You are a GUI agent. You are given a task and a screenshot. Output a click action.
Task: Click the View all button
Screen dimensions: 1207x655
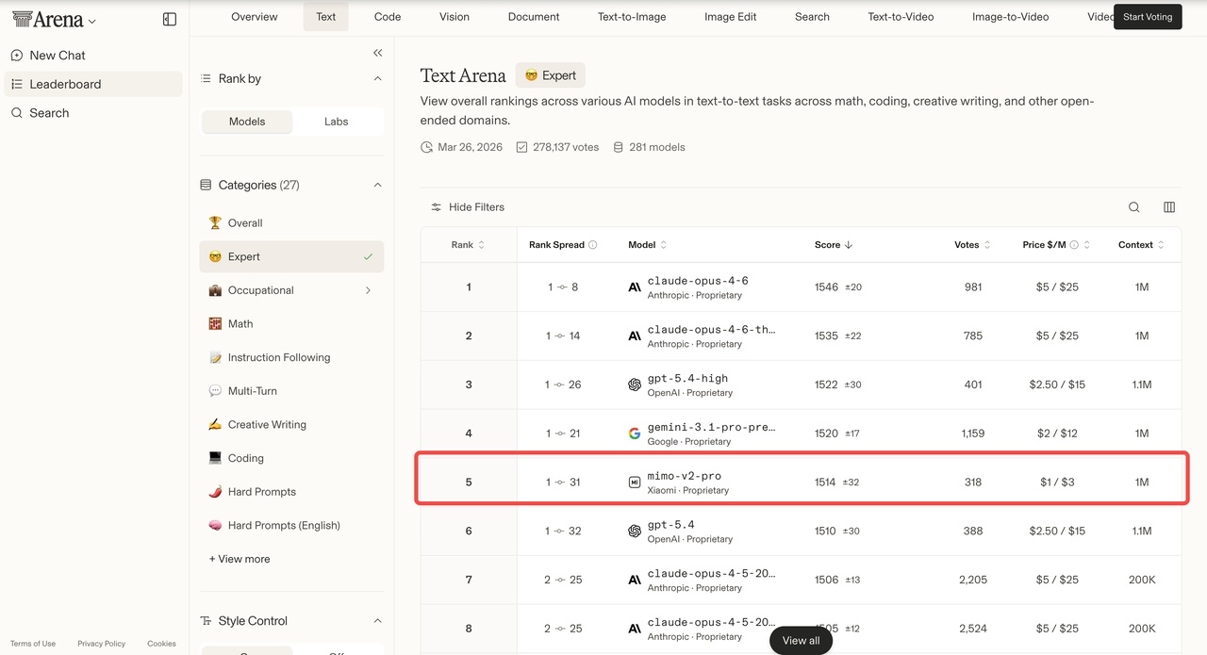(801, 641)
